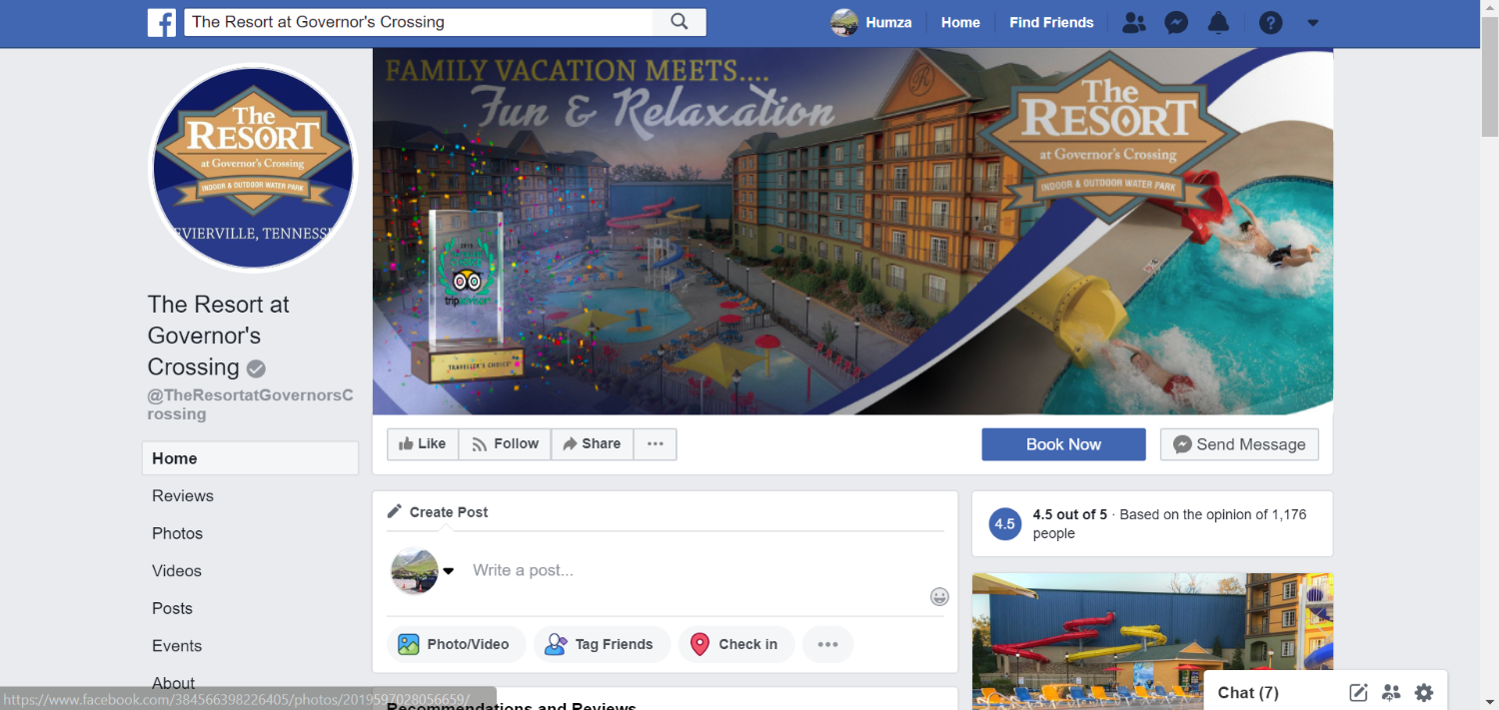This screenshot has width=1499, height=710.
Task: Share the resort page
Action: coord(592,444)
